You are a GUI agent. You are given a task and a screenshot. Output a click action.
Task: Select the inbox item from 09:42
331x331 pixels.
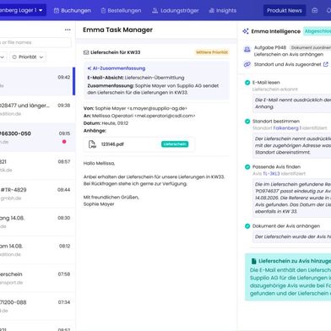36,81
